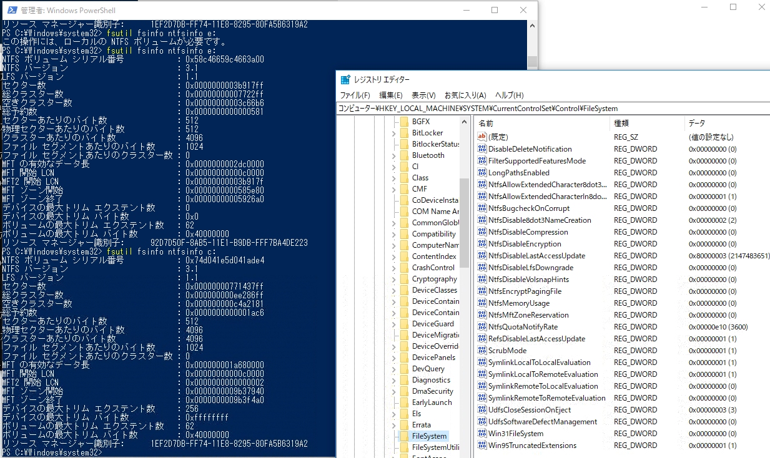Expand the ContentIndex registry key
Viewport: 770px width, 458px height.
tap(394, 256)
